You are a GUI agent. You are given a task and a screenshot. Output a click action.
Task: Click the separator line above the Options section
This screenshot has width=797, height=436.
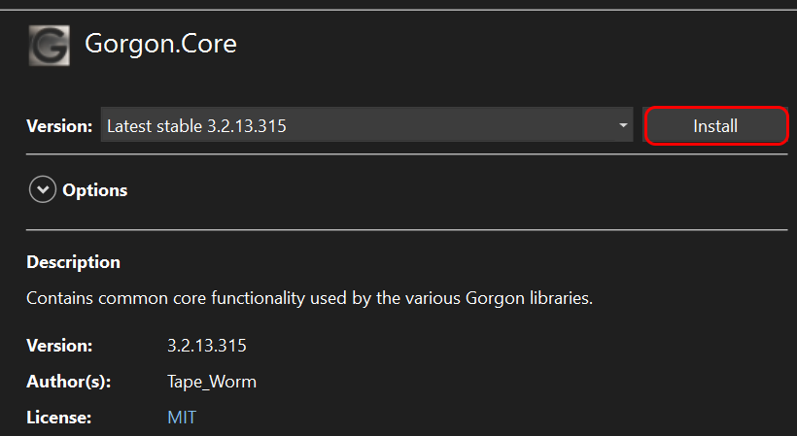click(406, 154)
